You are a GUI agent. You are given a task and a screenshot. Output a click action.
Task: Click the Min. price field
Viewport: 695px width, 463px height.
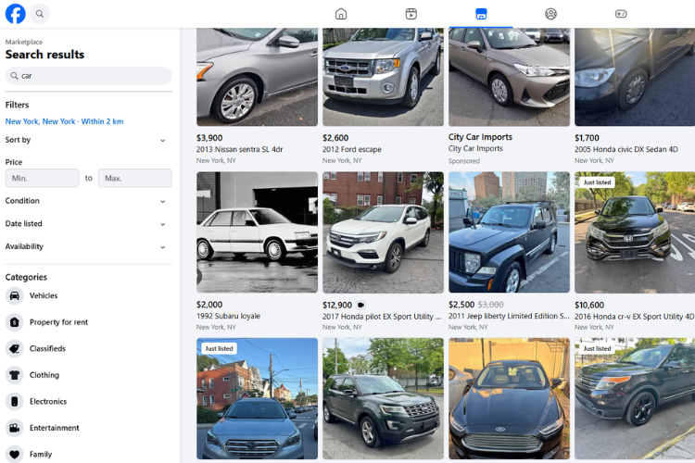42,178
